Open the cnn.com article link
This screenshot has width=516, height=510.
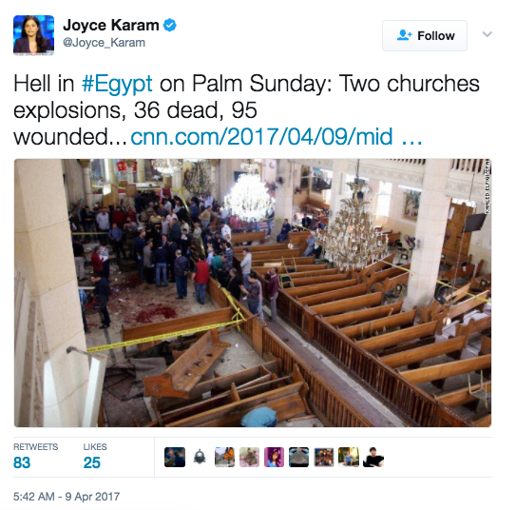[x=277, y=137]
